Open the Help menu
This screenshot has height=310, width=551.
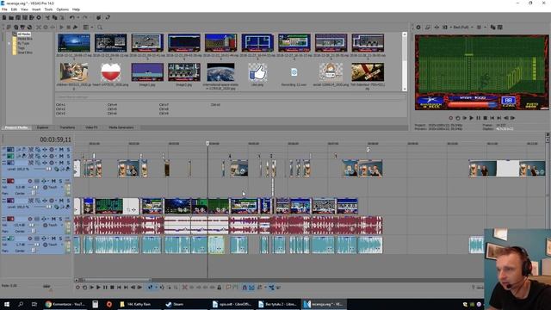coord(76,9)
